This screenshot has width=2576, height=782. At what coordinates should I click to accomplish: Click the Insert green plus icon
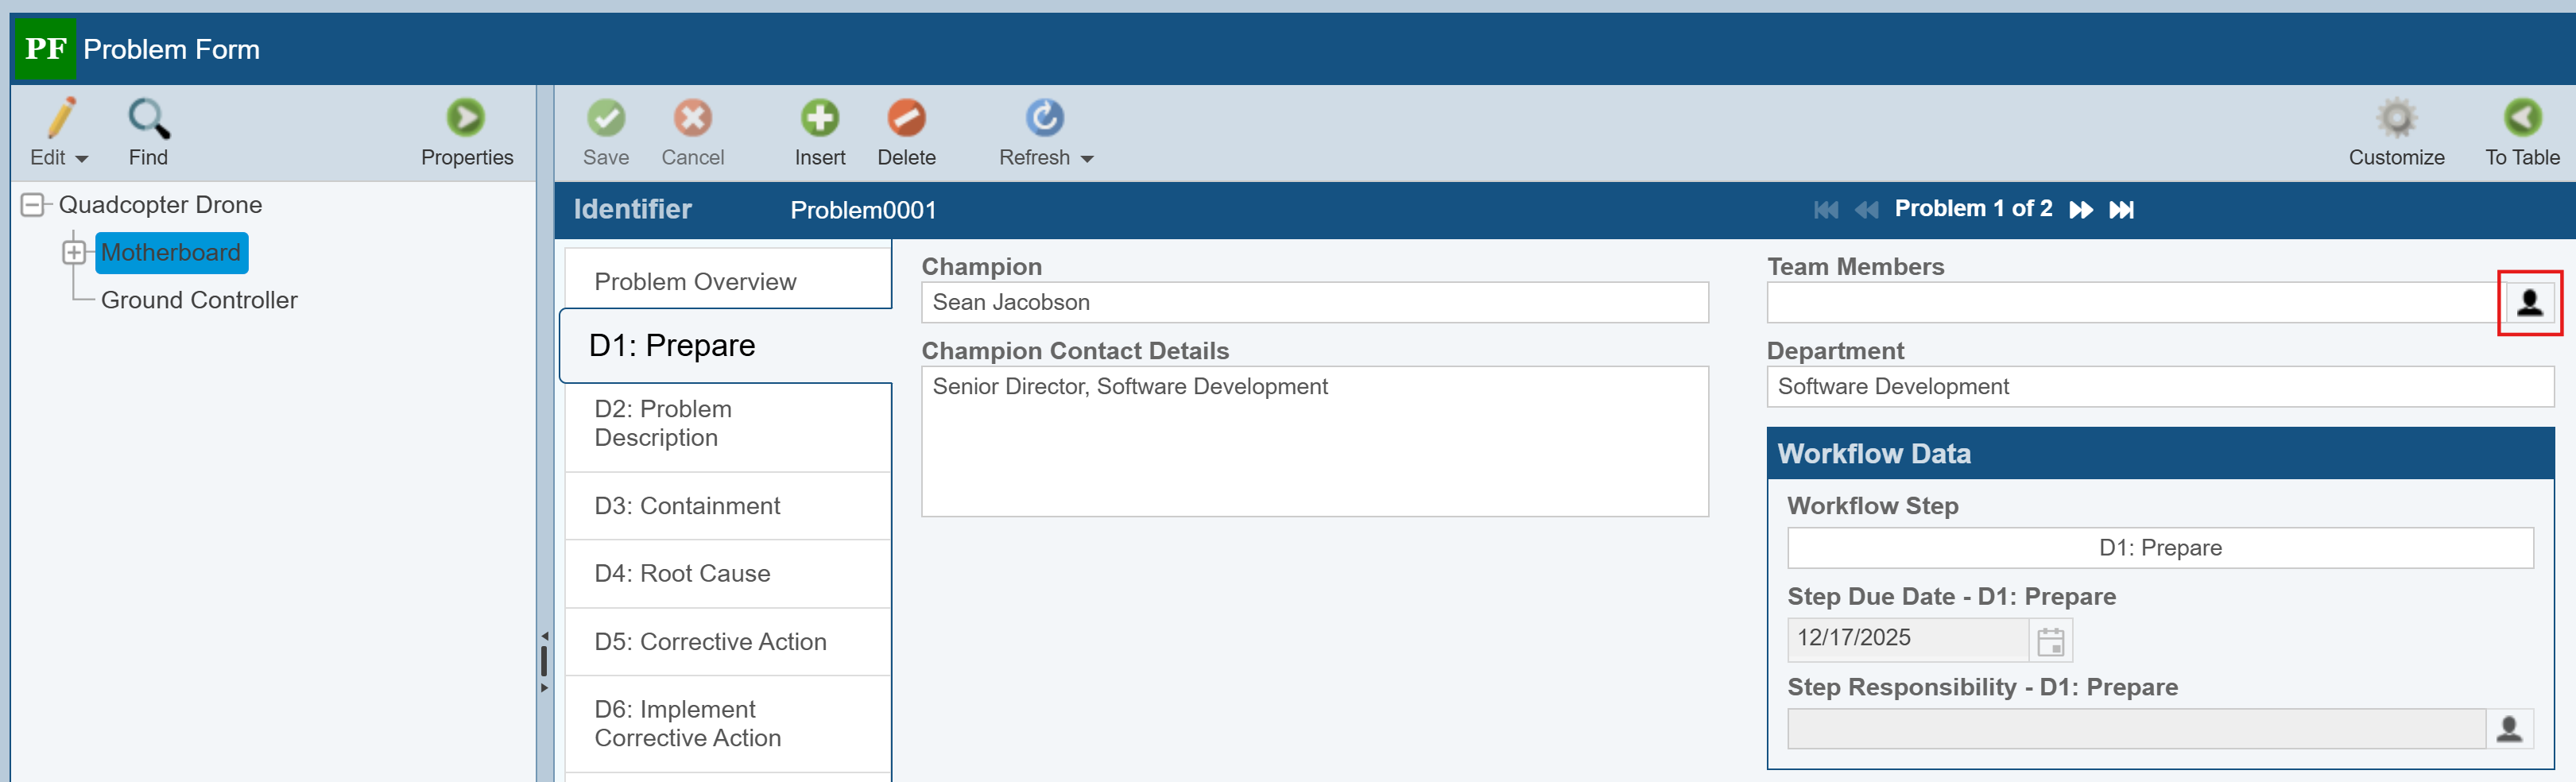click(819, 119)
